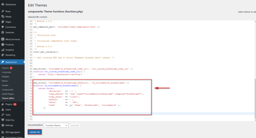This screenshot has width=256, height=138.
Task: Click the Look Up button
Action: (x=74, y=125)
